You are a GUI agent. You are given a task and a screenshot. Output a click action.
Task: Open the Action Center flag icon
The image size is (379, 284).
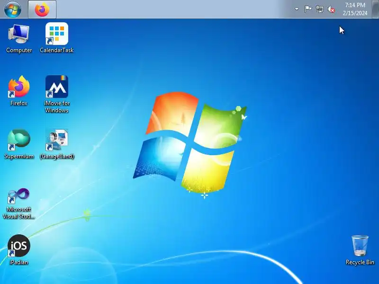[308, 9]
